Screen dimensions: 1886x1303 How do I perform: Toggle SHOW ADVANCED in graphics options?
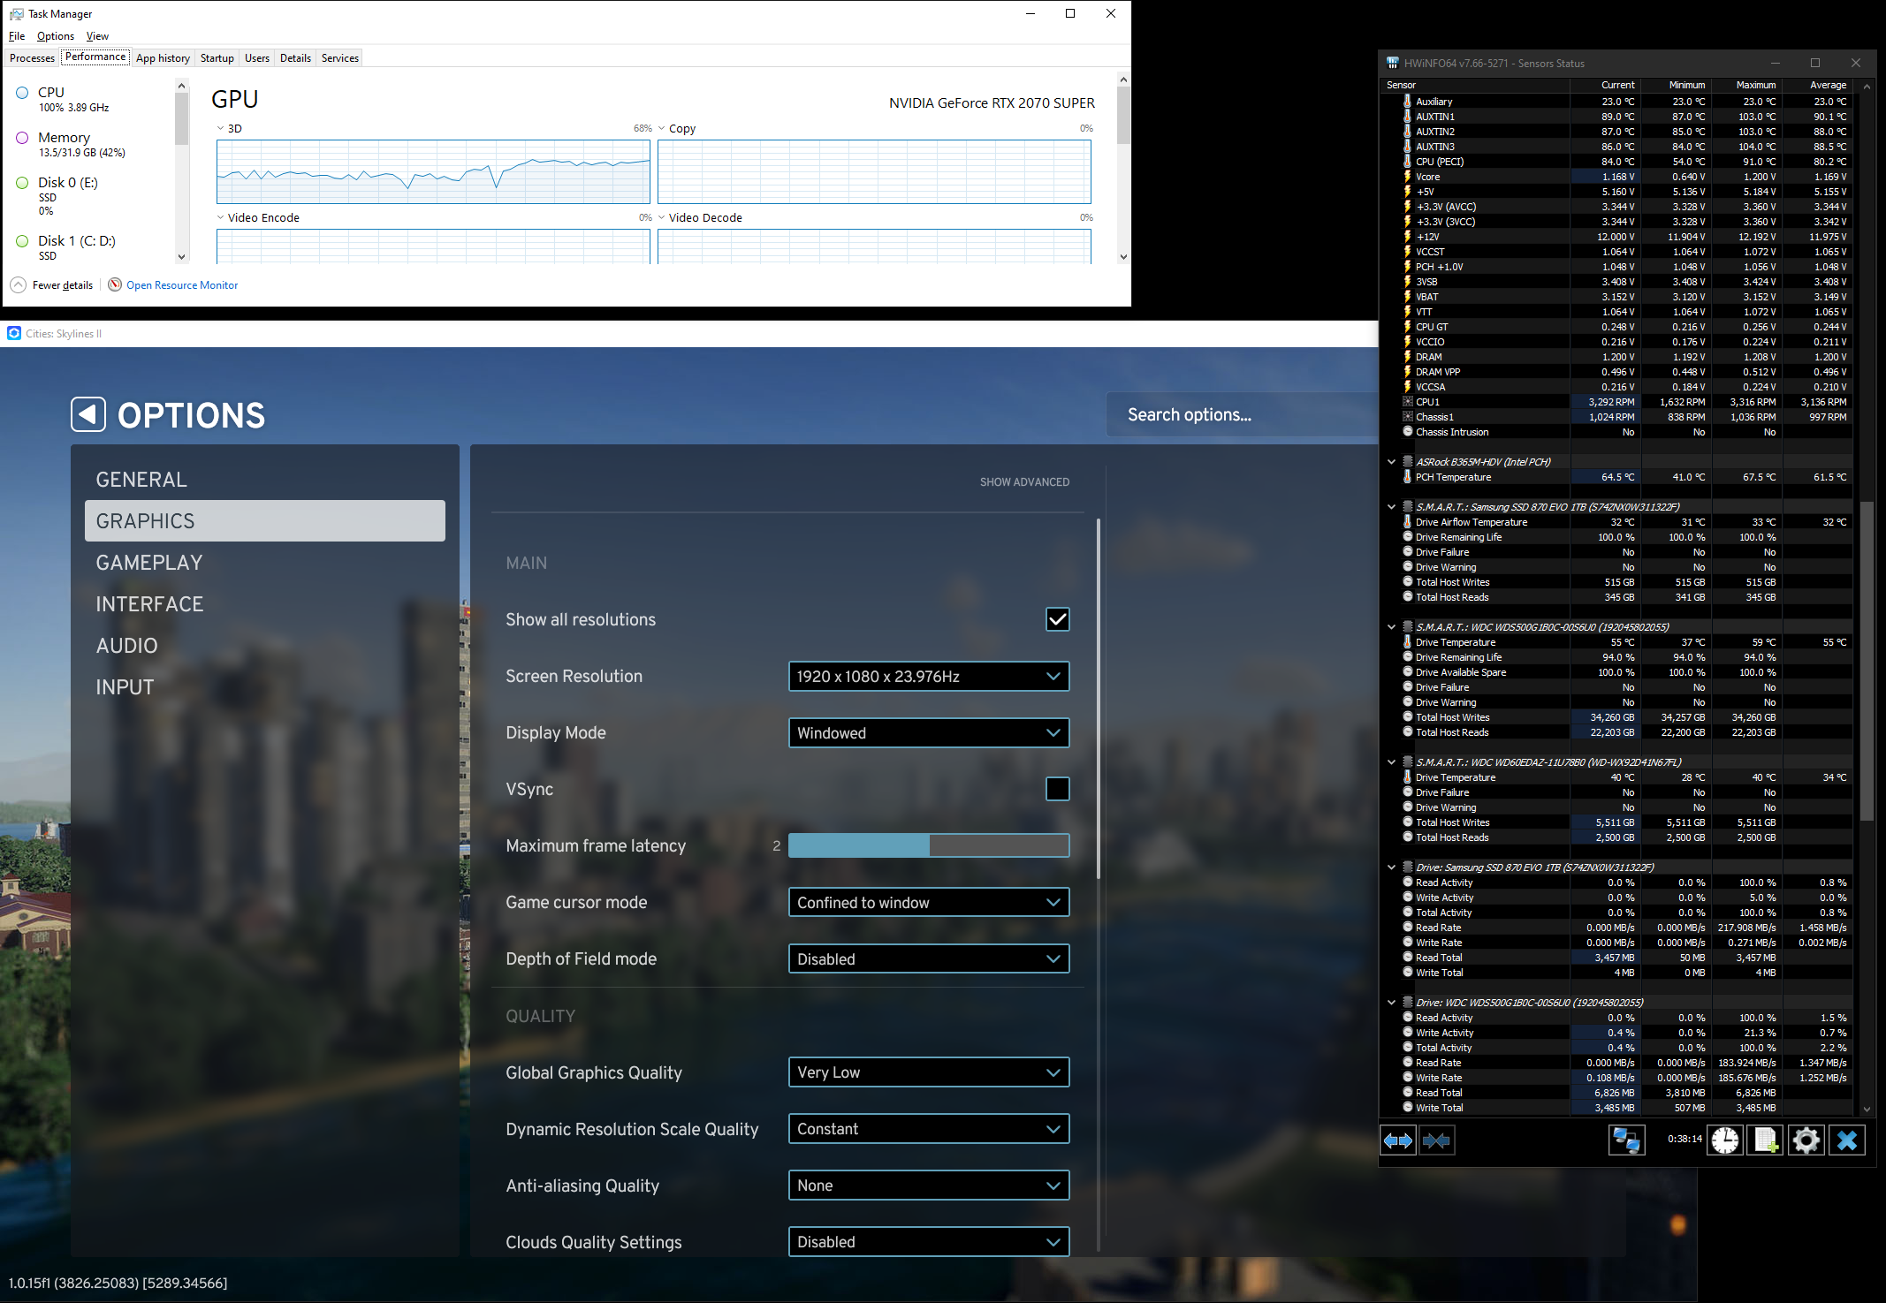tap(1024, 481)
